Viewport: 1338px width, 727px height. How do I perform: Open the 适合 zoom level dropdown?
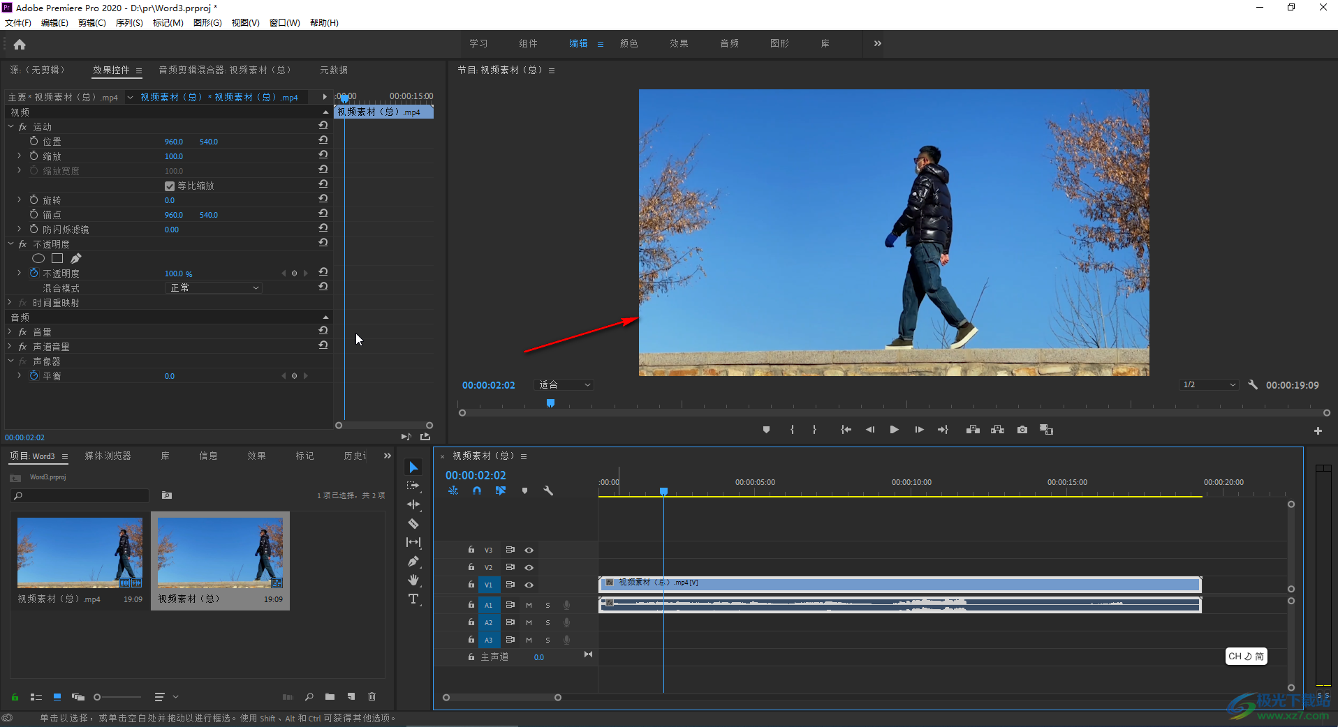pos(564,385)
